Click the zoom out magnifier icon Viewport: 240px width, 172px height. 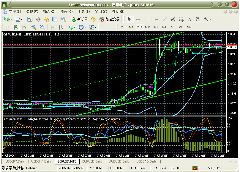click(42, 27)
